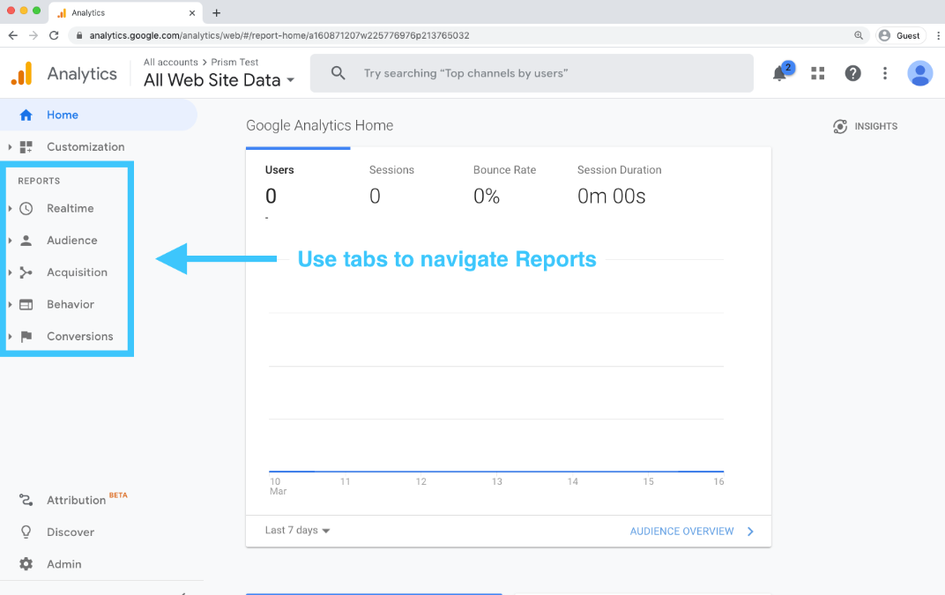Click the Acquisition label
The width and height of the screenshot is (945, 595).
pyautogui.click(x=78, y=272)
